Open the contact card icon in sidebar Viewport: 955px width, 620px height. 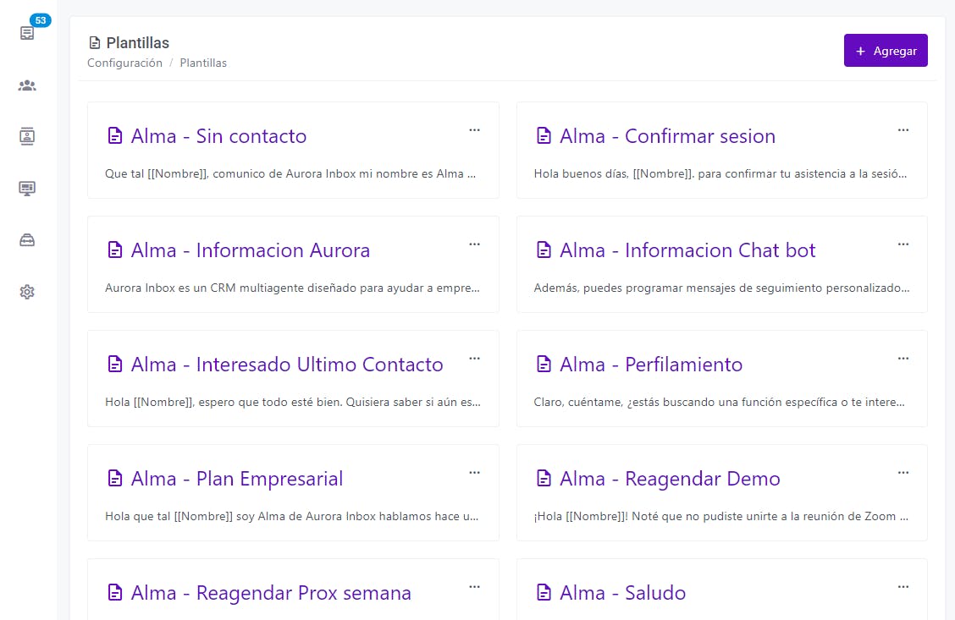(27, 136)
